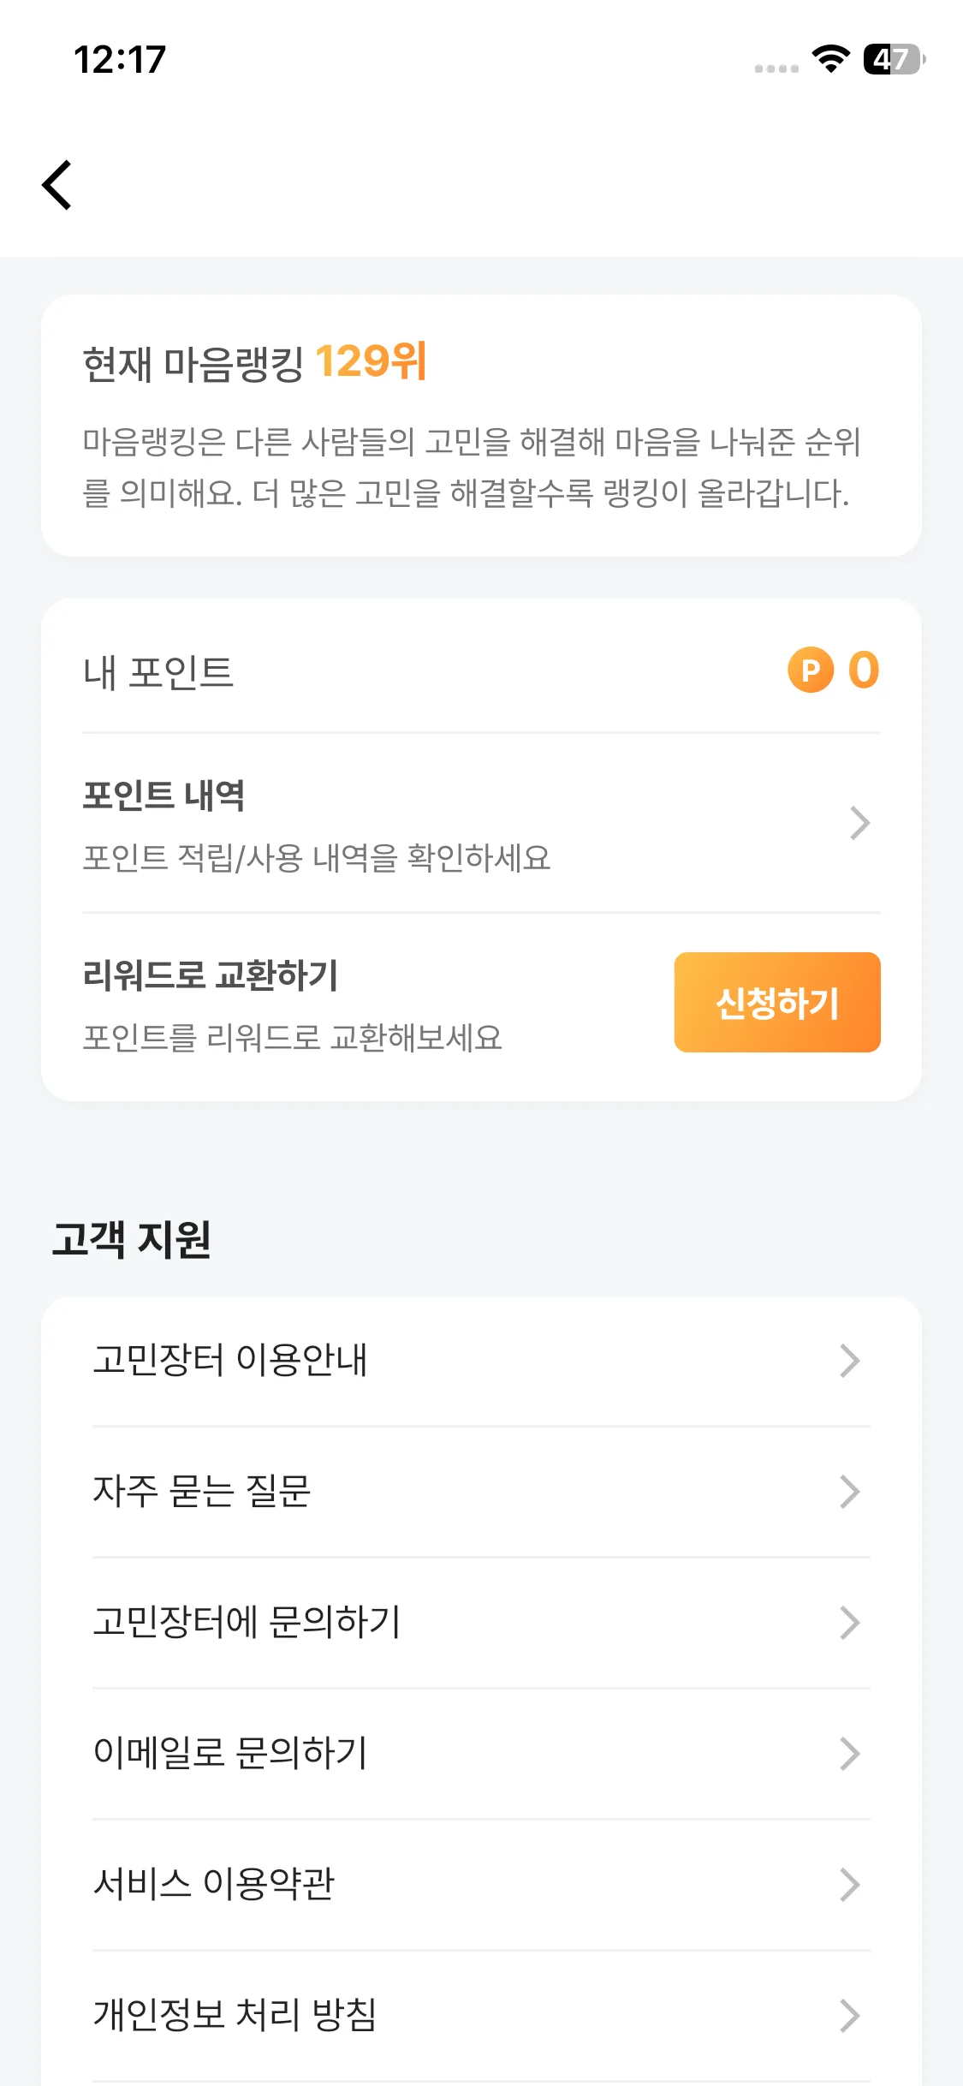Tap the 현재 마음랭킹 129위 heading
This screenshot has width=963, height=2086.
(255, 362)
